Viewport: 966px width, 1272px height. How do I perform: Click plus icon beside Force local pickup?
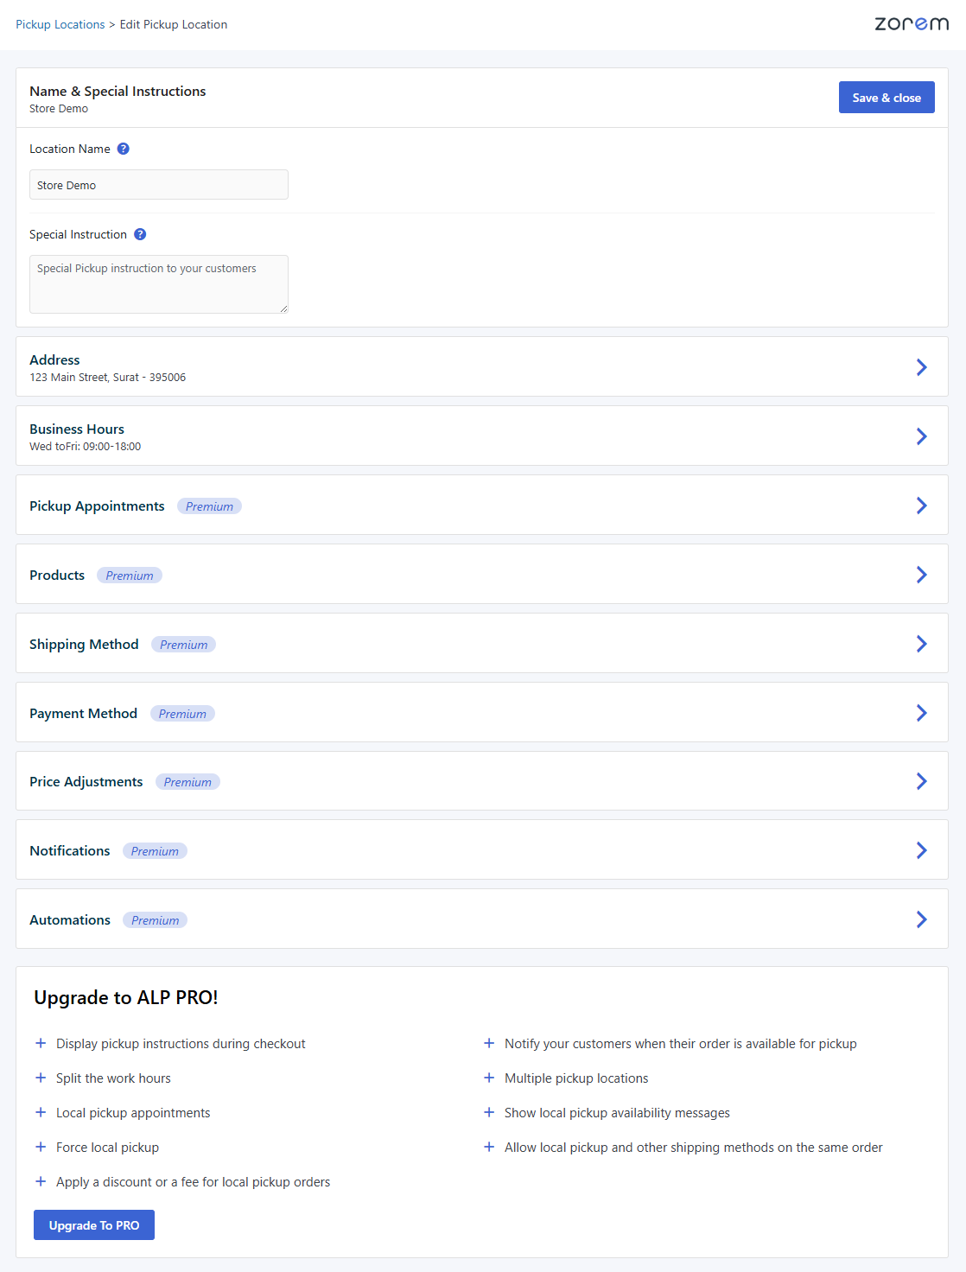point(41,1147)
